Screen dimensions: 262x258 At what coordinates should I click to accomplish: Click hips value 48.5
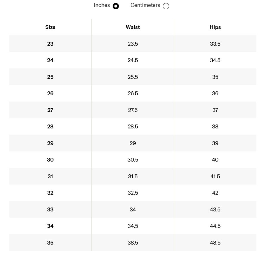pos(215,243)
